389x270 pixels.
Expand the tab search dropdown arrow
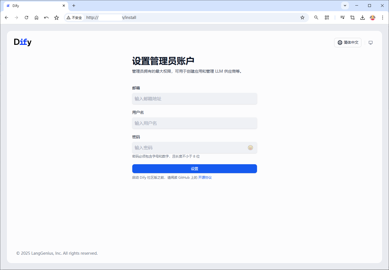(x=345, y=6)
